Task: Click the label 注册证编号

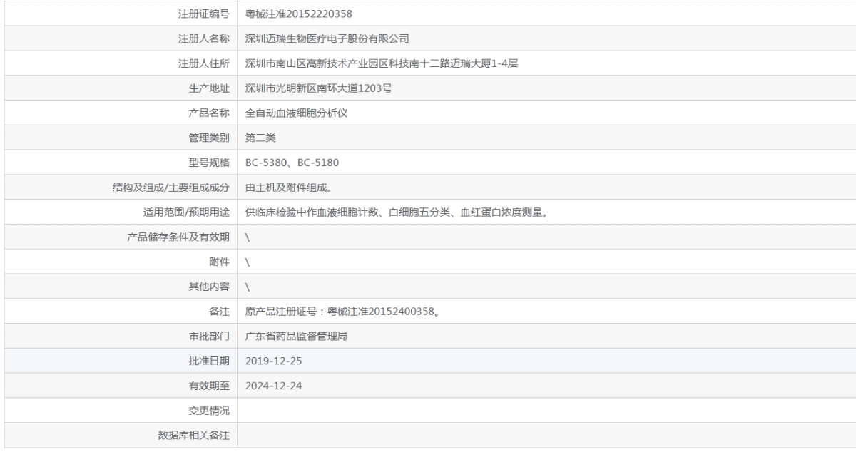Action: [204, 14]
